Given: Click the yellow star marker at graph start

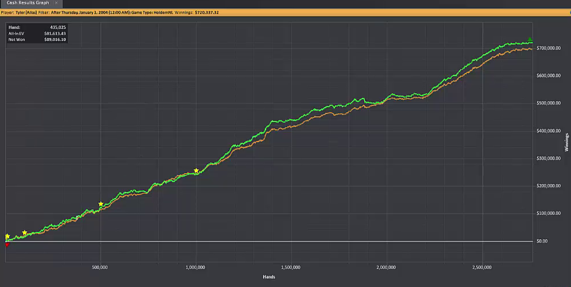Looking at the screenshot, I should tap(7, 236).
